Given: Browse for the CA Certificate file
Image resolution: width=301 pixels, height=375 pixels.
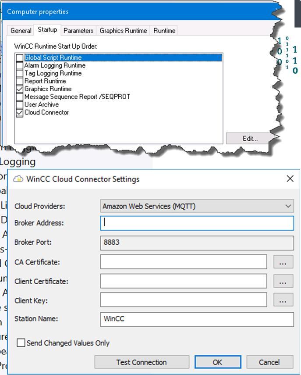Looking at the screenshot, I should [283, 262].
